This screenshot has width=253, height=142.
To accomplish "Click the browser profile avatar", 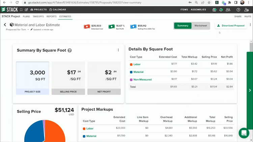I will coord(242,2).
